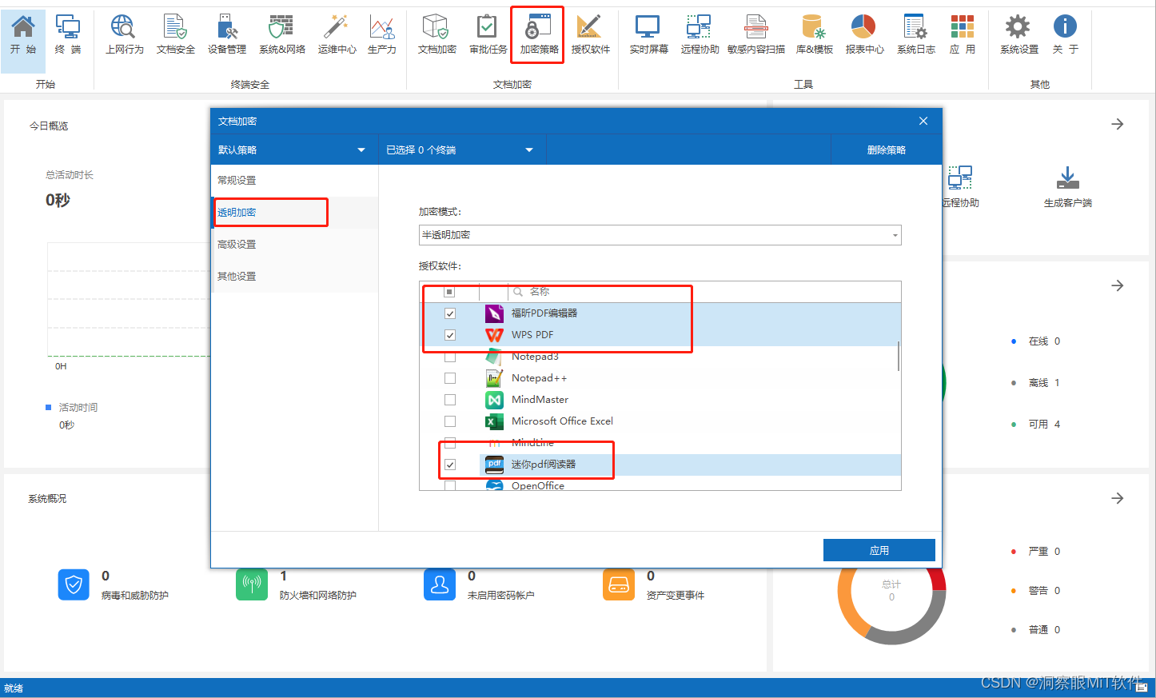Image resolution: width=1156 pixels, height=698 pixels.
Task: Click the 终端 terminal icon
Action: [x=68, y=34]
